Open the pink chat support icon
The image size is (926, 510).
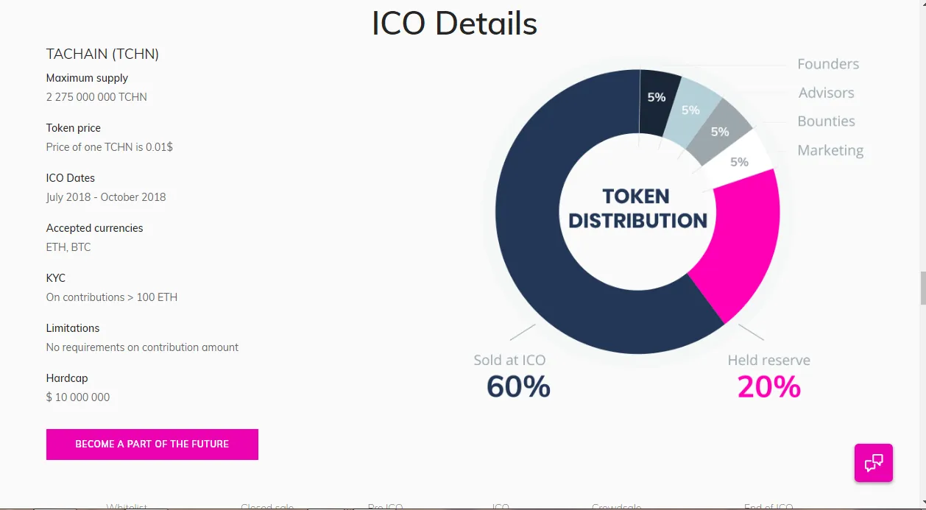click(x=873, y=463)
